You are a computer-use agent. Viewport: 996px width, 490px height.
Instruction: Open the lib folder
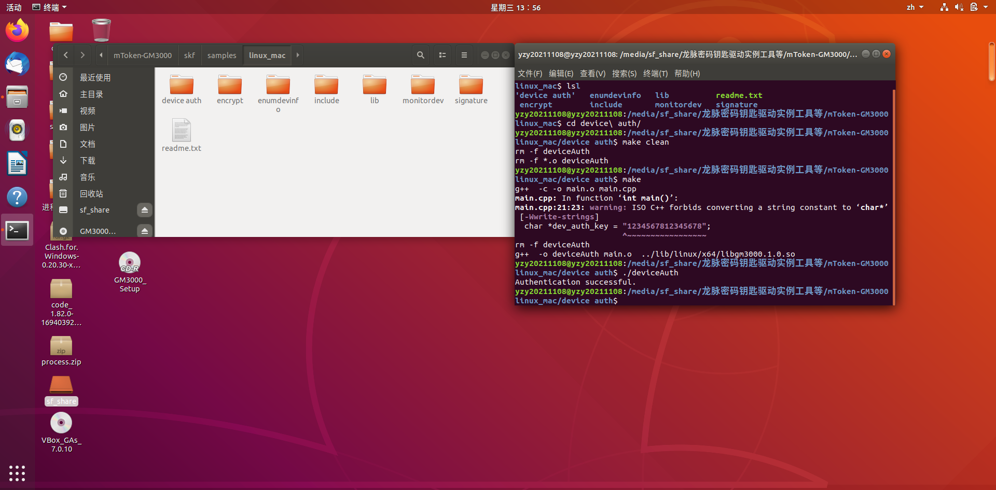(375, 90)
